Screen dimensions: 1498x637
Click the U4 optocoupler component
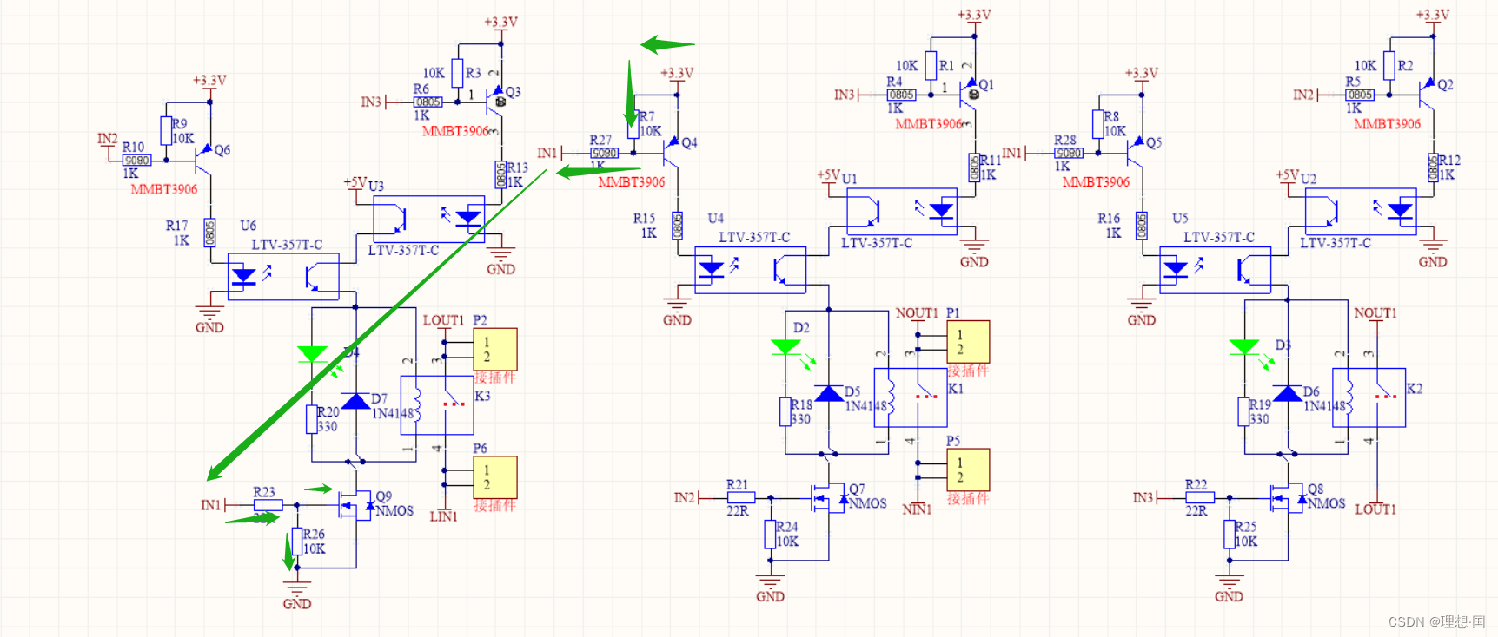coord(751,270)
